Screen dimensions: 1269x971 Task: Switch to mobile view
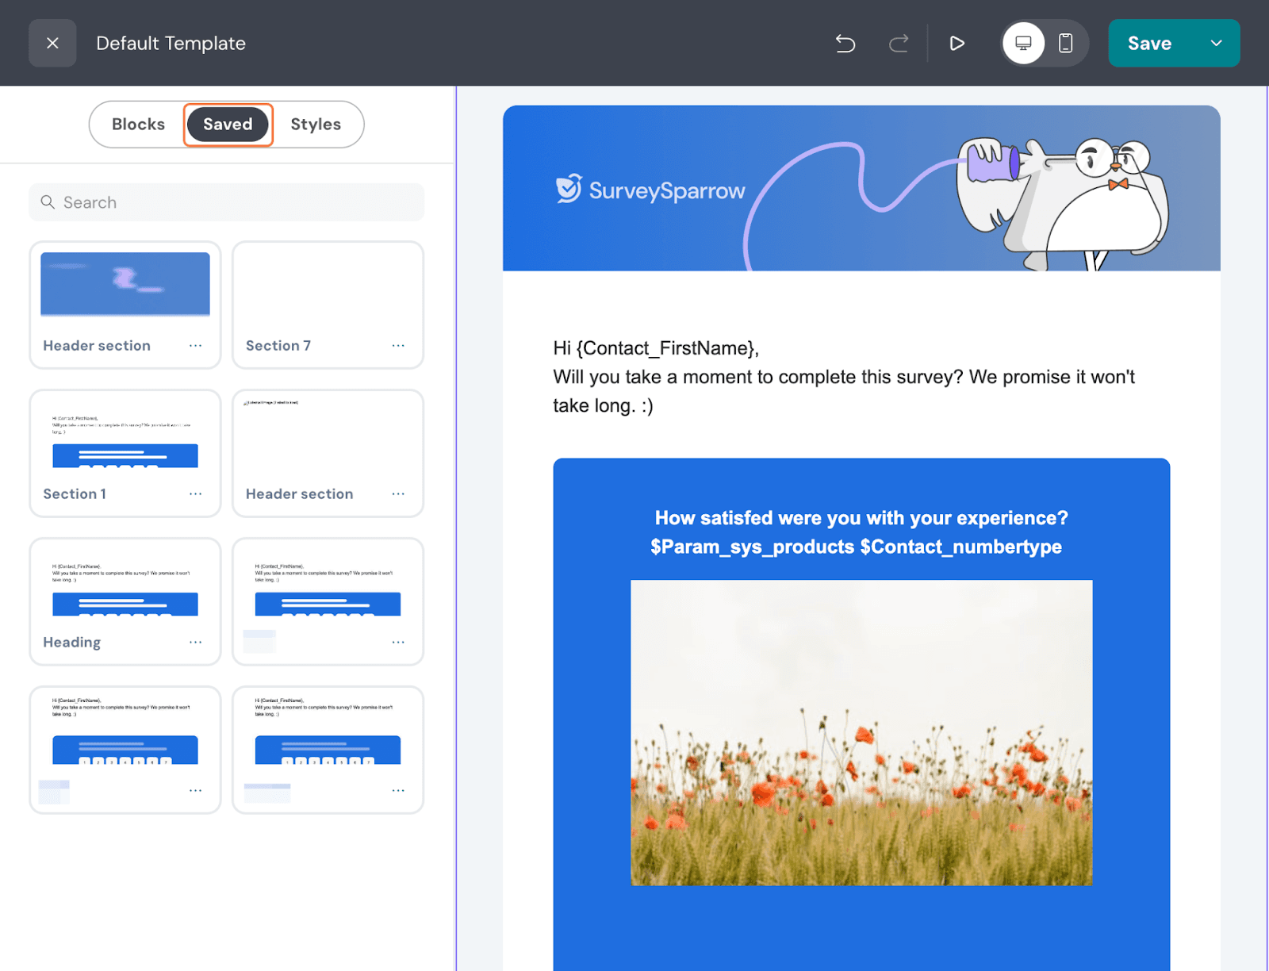pos(1066,44)
